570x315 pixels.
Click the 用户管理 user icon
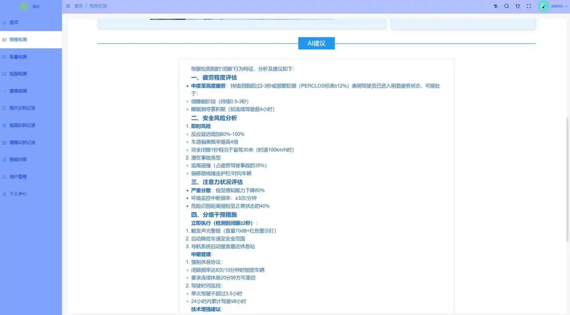click(4, 176)
